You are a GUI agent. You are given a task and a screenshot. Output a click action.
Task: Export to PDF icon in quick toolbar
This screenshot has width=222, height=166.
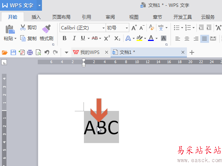pos(22,52)
